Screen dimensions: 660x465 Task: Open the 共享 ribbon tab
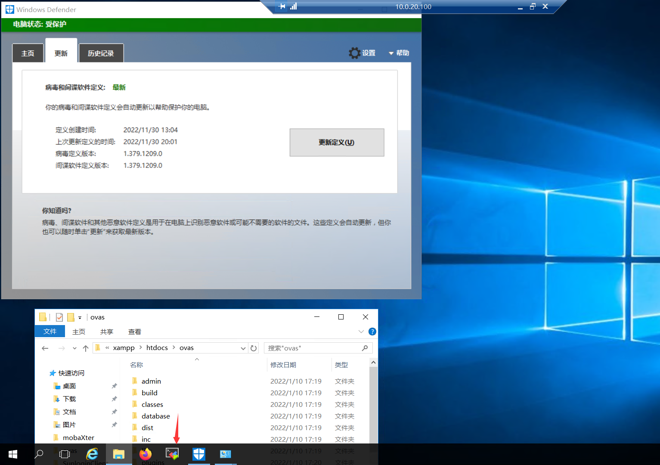pyautogui.click(x=107, y=332)
